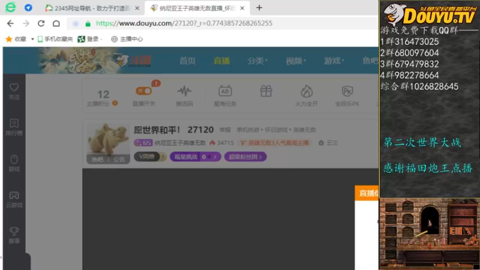
Task: Click the arched window in game scene
Action: pos(430,220)
